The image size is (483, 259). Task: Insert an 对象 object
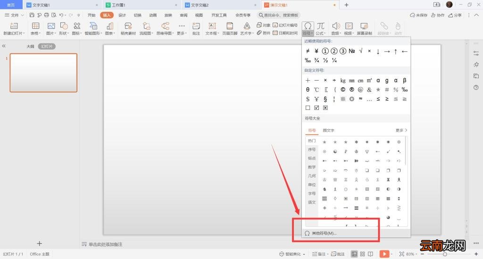pos(263,25)
